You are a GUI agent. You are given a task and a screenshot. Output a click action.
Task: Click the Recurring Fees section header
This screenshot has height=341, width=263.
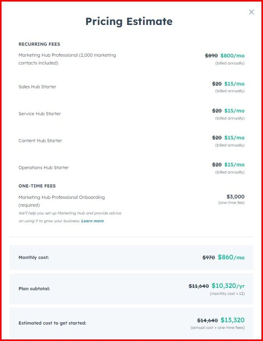(39, 44)
